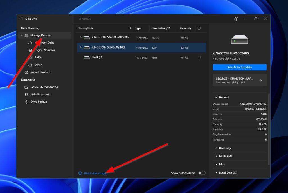The height and width of the screenshot is (193, 288).
Task: Toggle the Device/Disk sort arrow
Action: pos(130,28)
